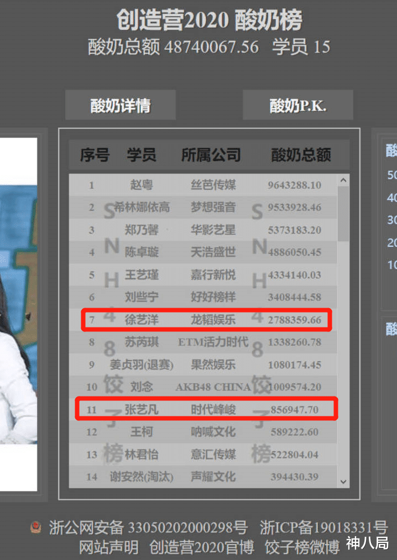The width and height of the screenshot is (397, 560).
Task: Open the 饺子榜微博 link
Action: pos(302,547)
